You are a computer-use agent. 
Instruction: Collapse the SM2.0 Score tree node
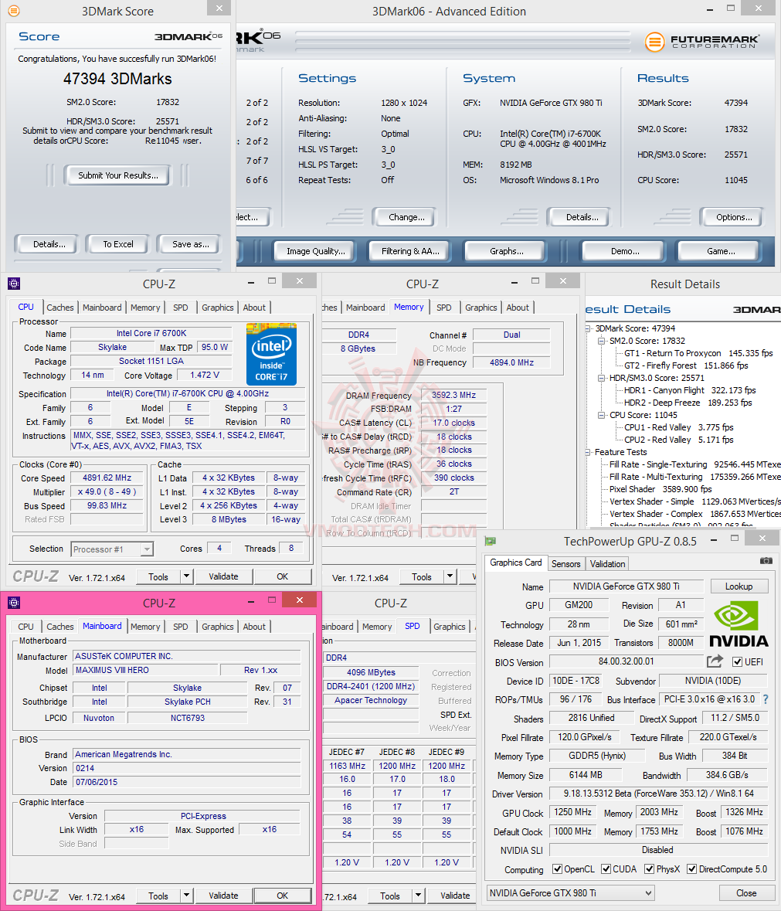click(602, 341)
